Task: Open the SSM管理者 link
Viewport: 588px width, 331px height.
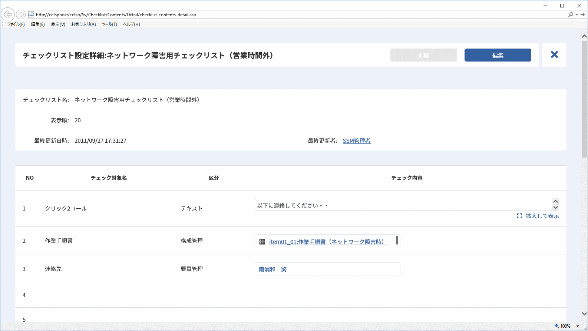Action: click(357, 141)
